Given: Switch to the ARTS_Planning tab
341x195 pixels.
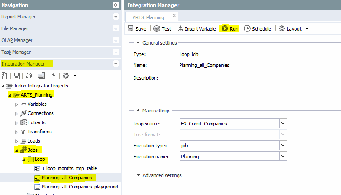Looking at the screenshot, I should pos(148,17).
